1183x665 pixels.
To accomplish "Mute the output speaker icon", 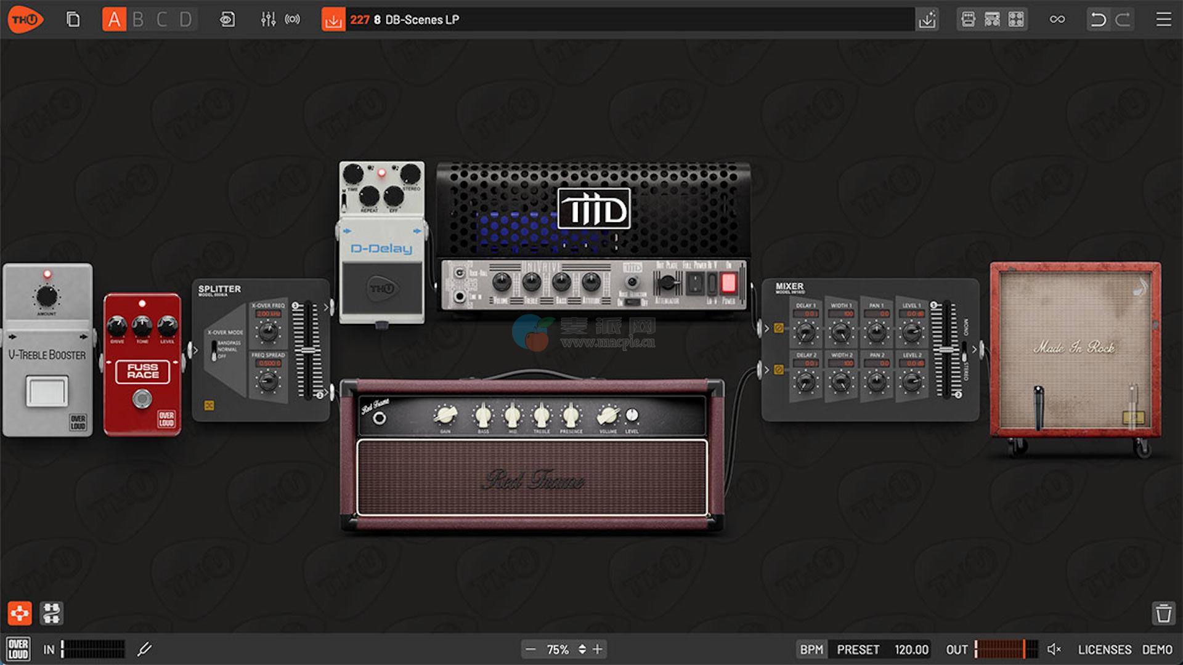I will pyautogui.click(x=1054, y=649).
